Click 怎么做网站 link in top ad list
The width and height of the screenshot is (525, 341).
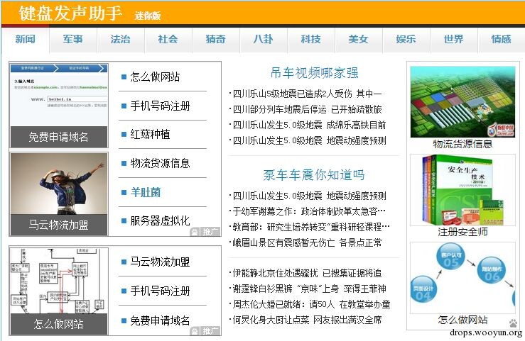pos(155,77)
